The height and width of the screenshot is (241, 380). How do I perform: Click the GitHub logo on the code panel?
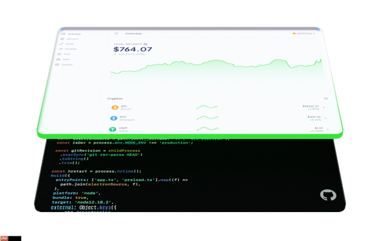coord(328,195)
